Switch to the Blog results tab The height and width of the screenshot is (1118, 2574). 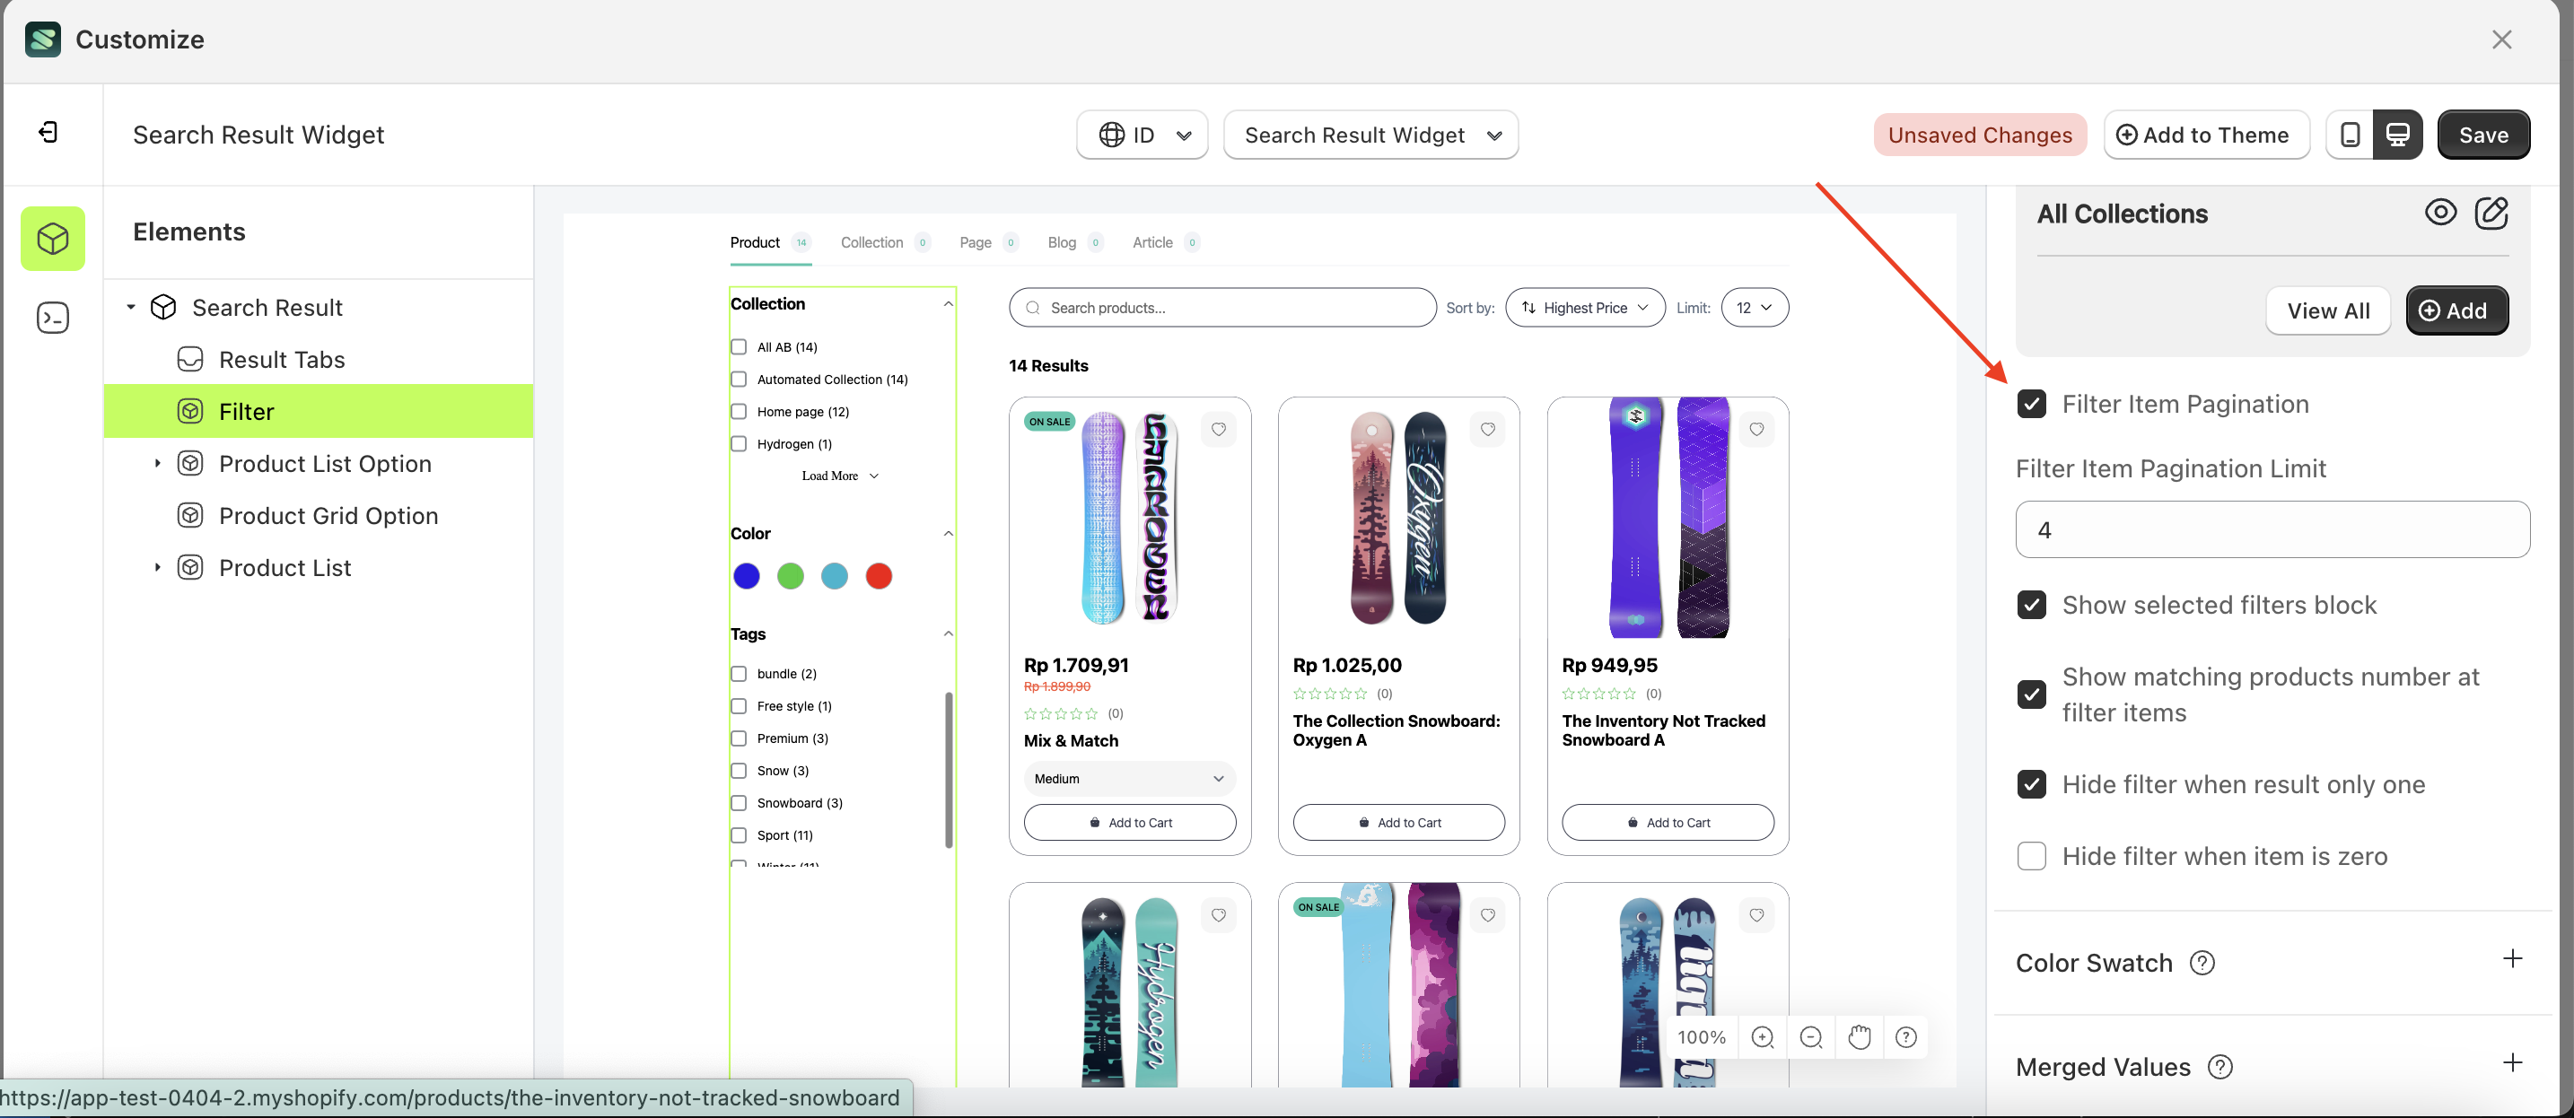pyautogui.click(x=1061, y=241)
